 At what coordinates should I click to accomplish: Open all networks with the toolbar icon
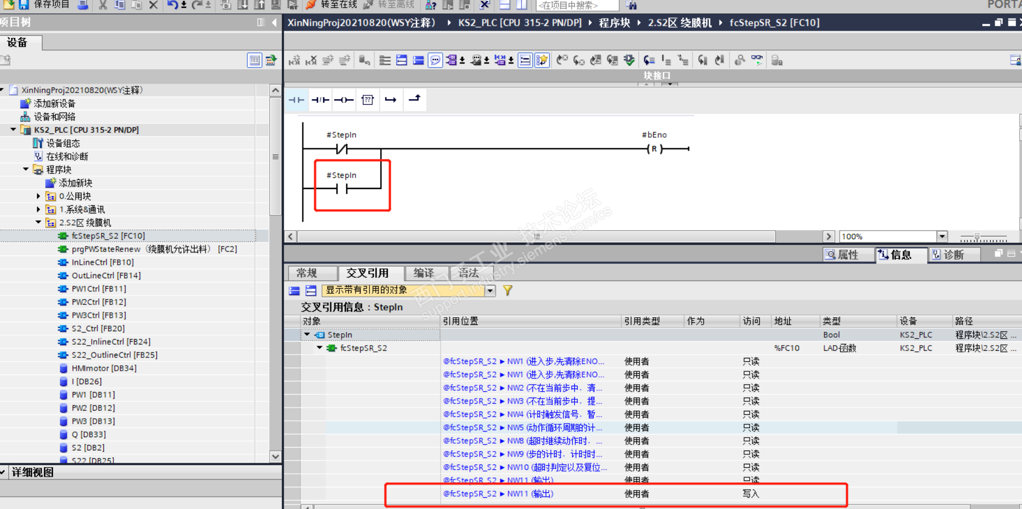point(401,60)
